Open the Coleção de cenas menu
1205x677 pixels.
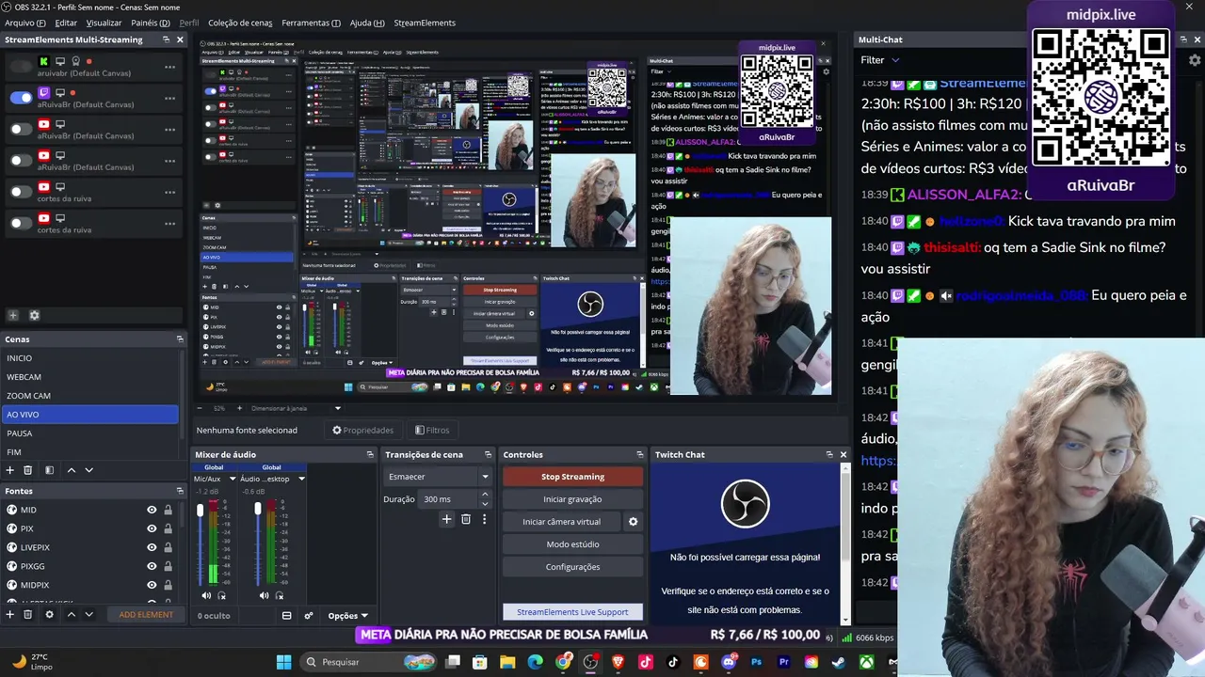coord(240,23)
